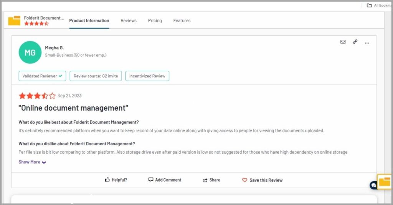
Task: Click Review source: G2 invite badge
Action: [x=96, y=76]
